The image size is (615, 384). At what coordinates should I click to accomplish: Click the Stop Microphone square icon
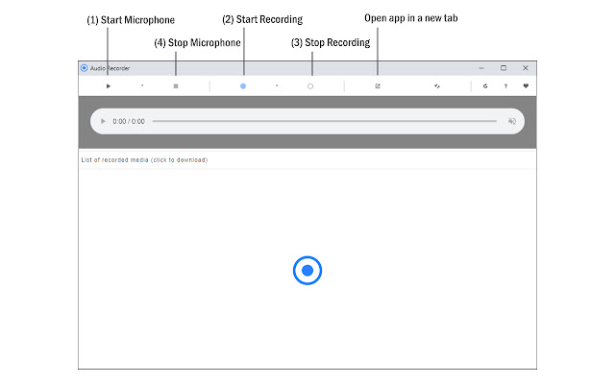176,86
